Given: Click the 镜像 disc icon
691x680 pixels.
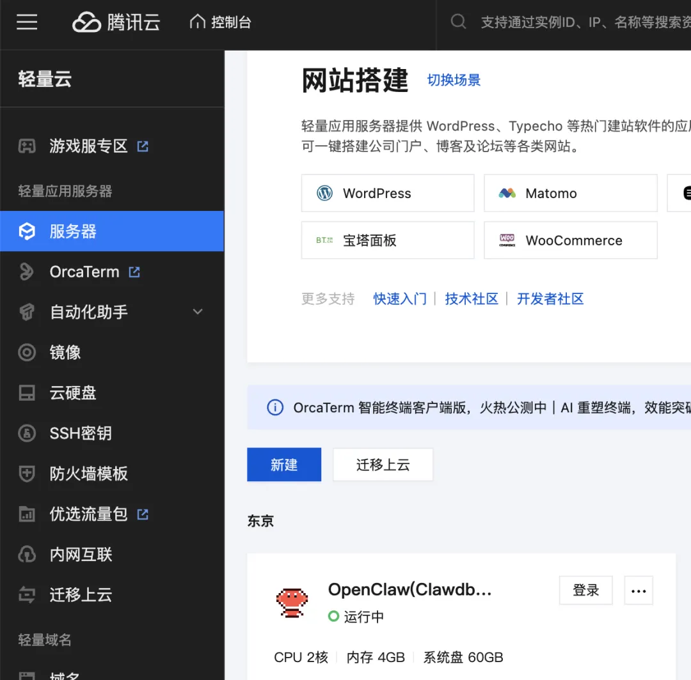Looking at the screenshot, I should 27,353.
